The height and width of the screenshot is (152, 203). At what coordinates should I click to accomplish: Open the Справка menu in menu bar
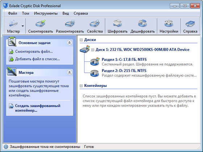tap(80, 13)
